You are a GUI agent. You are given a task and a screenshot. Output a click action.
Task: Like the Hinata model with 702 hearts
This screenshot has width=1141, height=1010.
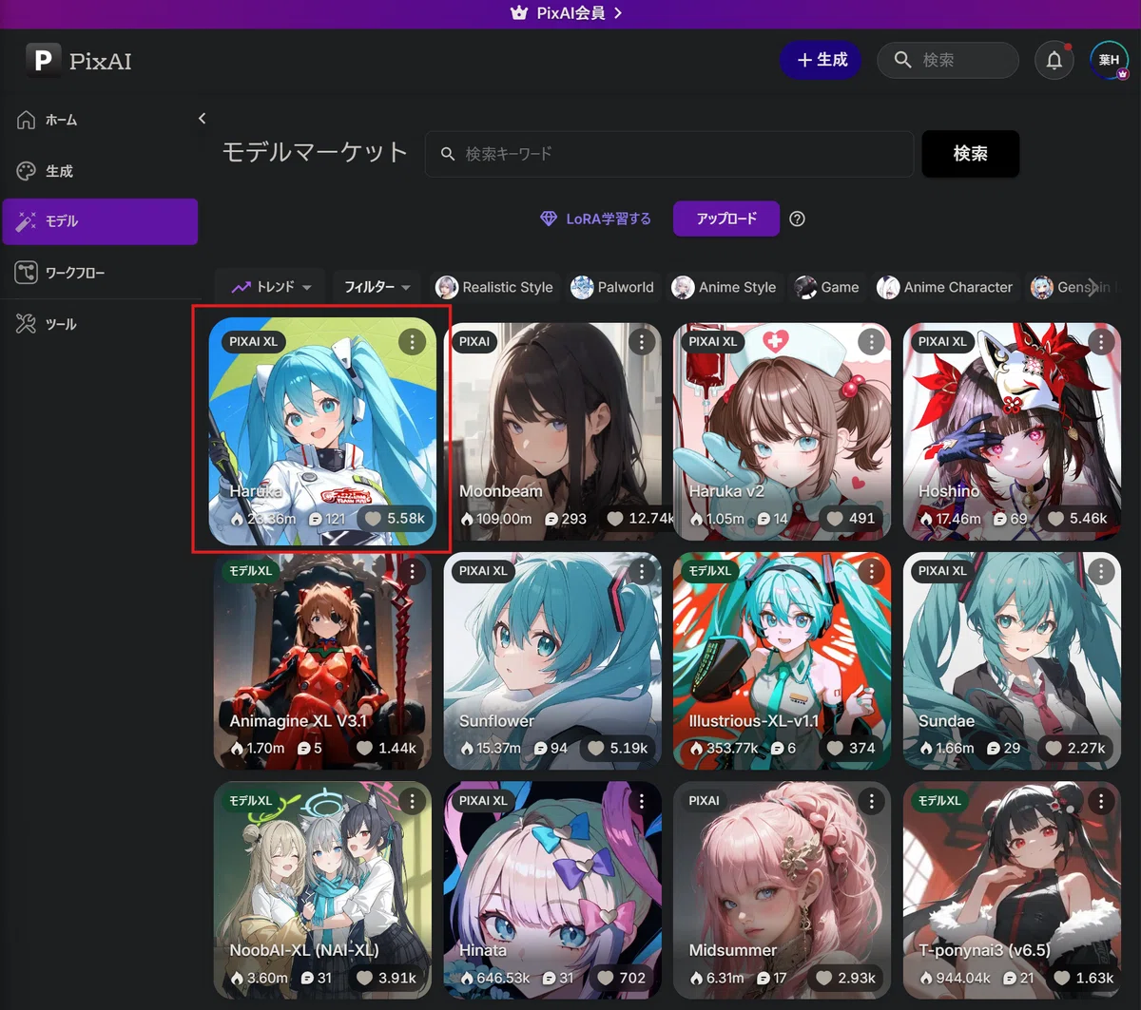tap(621, 978)
